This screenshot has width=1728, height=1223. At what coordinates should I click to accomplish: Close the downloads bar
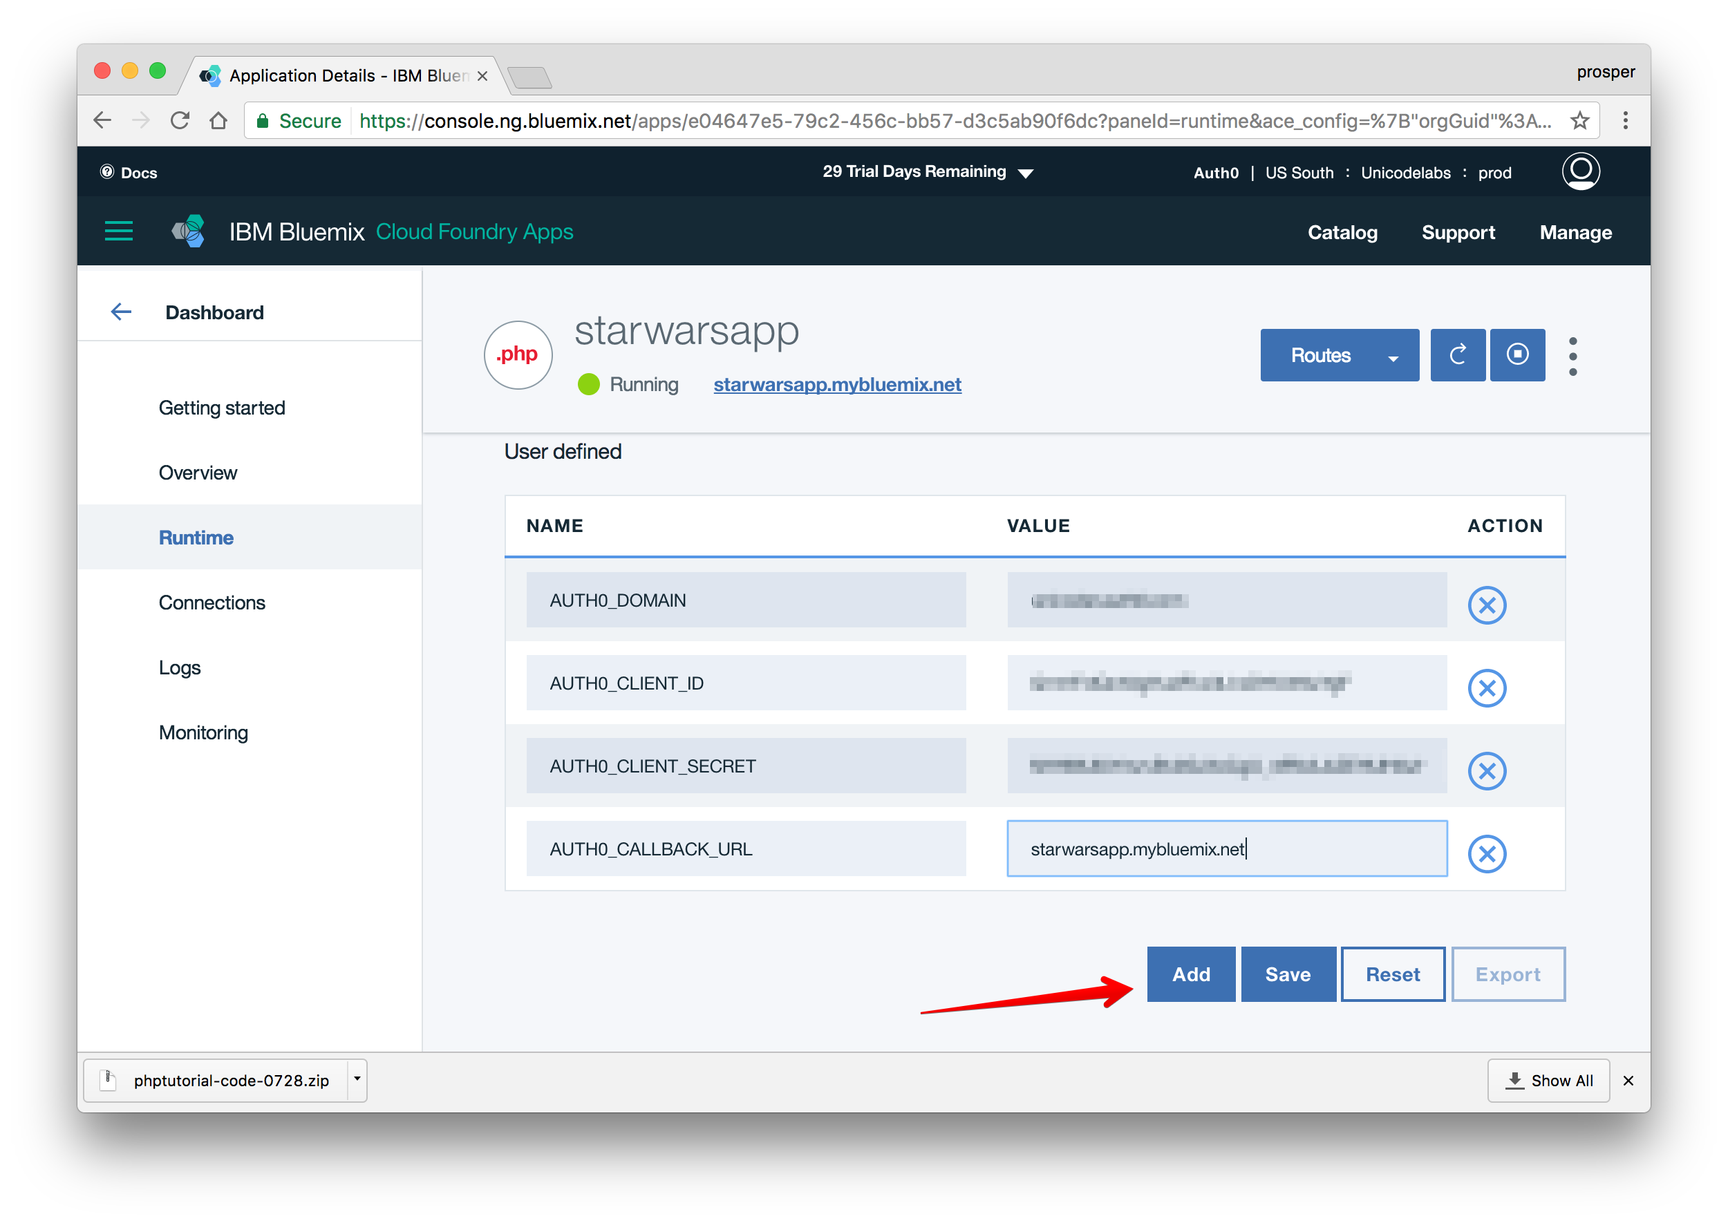tap(1628, 1081)
